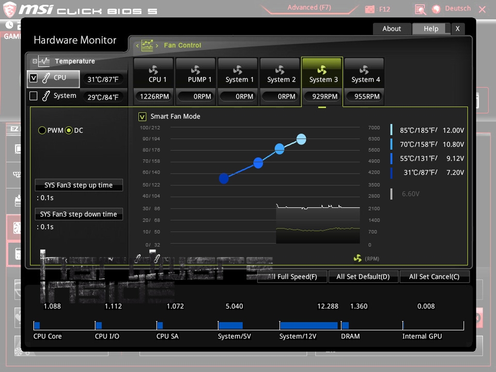The image size is (496, 372).
Task: Click the Hardware Monitor title text
Action: click(x=75, y=40)
